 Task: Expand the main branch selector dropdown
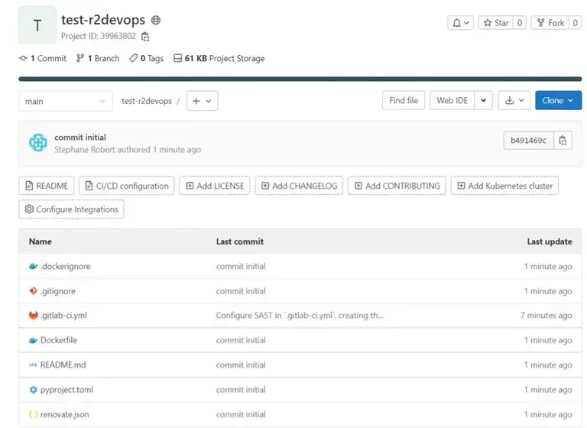click(66, 101)
